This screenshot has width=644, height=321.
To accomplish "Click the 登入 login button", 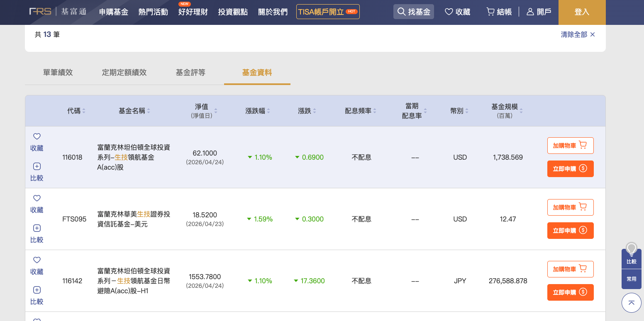I will pos(582,12).
